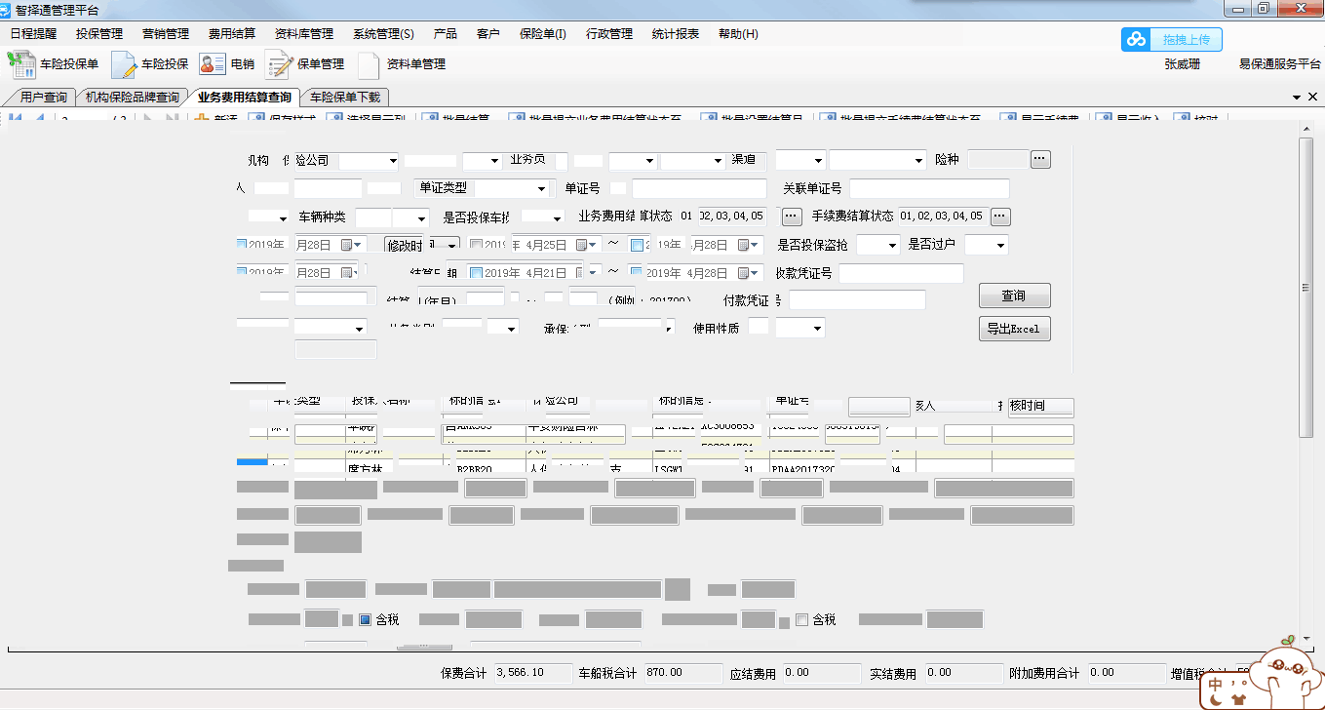This screenshot has height=710, width=1325.
Task: Open the 易保通服务平台 link
Action: 1279,64
